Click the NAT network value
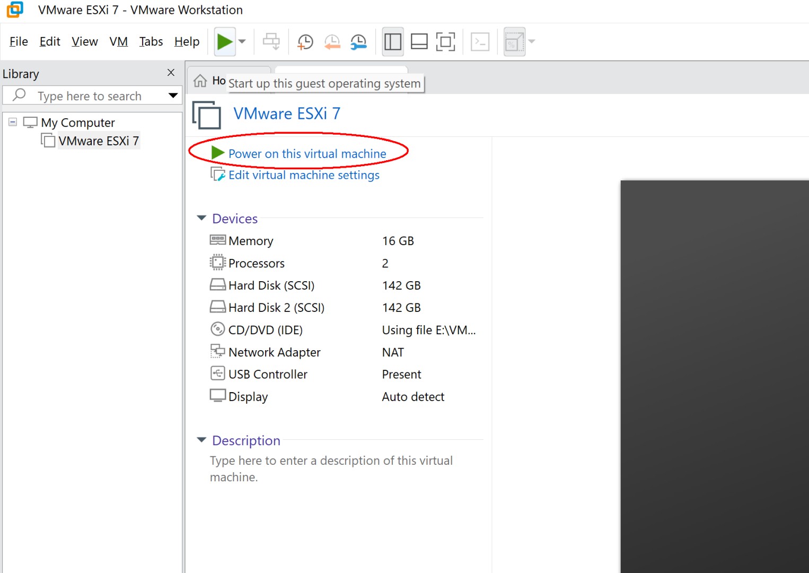The height and width of the screenshot is (573, 809). pyautogui.click(x=393, y=352)
